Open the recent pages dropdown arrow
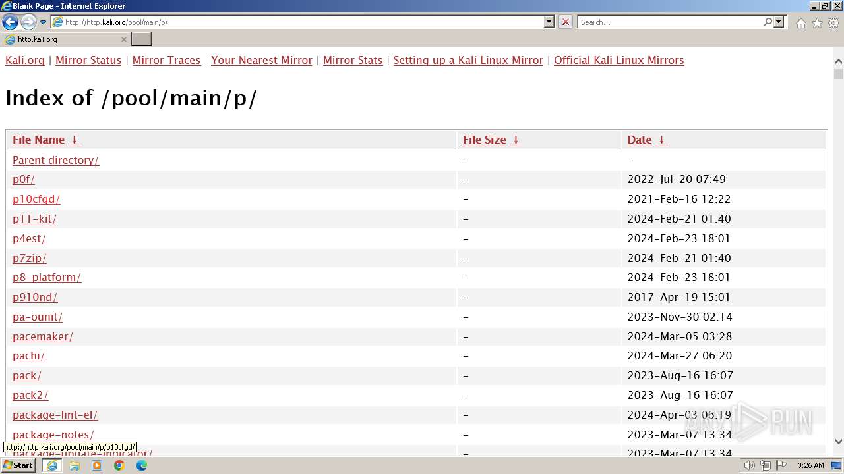Screen dimensions: 844x474 (x=44, y=22)
